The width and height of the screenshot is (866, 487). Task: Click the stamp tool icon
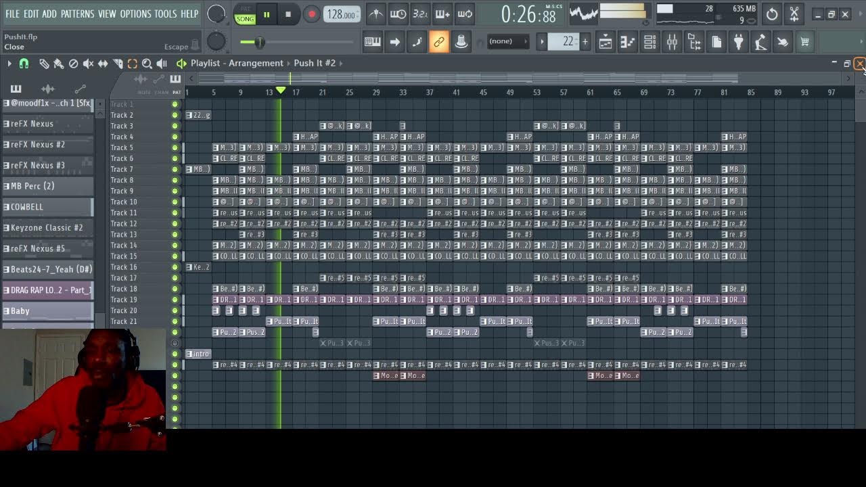point(461,42)
